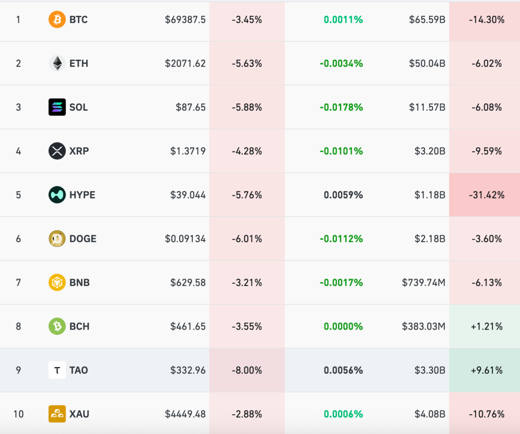Select row rank number 7
The image size is (520, 434).
(x=18, y=282)
